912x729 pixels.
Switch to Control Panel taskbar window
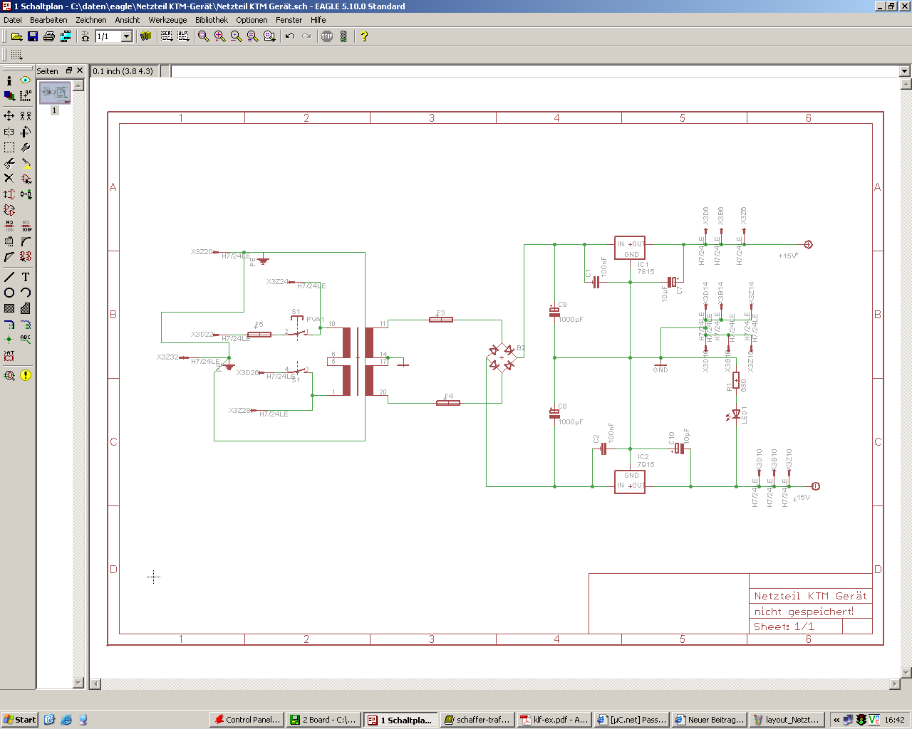[247, 720]
